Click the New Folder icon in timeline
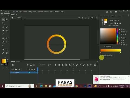The width and height of the screenshot is (130, 98). (16, 69)
